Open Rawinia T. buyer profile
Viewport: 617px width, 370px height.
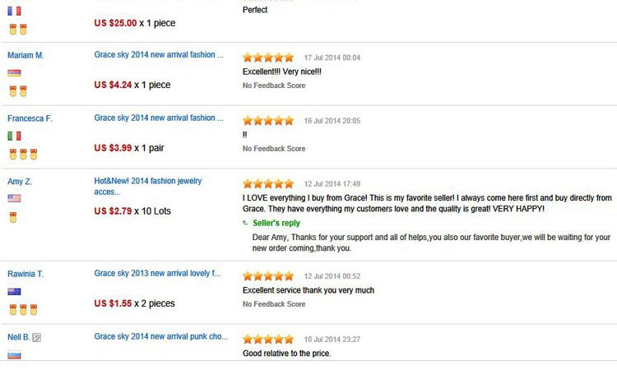point(26,274)
